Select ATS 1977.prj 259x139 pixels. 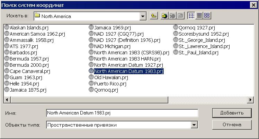(x=24, y=46)
